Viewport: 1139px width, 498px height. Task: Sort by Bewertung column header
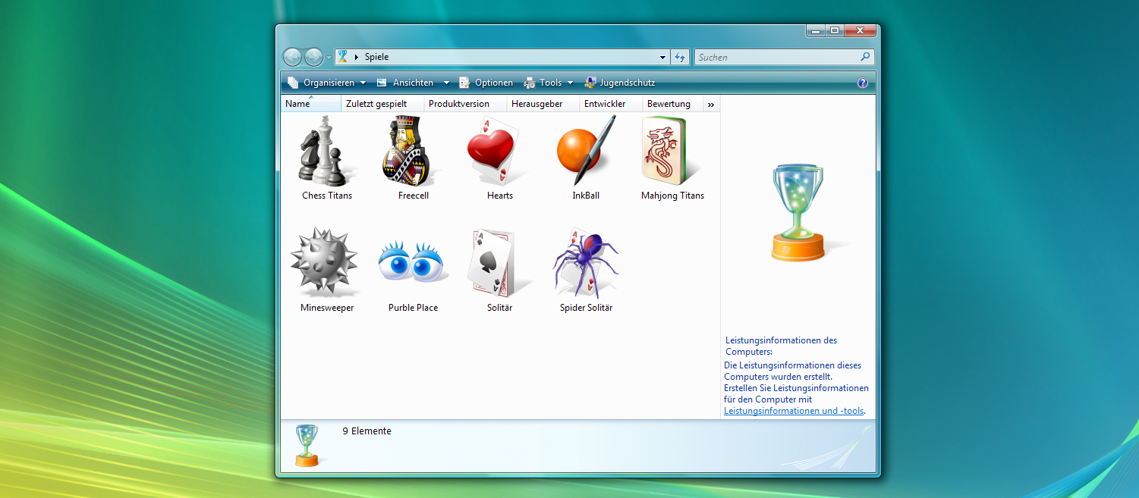pyautogui.click(x=673, y=104)
